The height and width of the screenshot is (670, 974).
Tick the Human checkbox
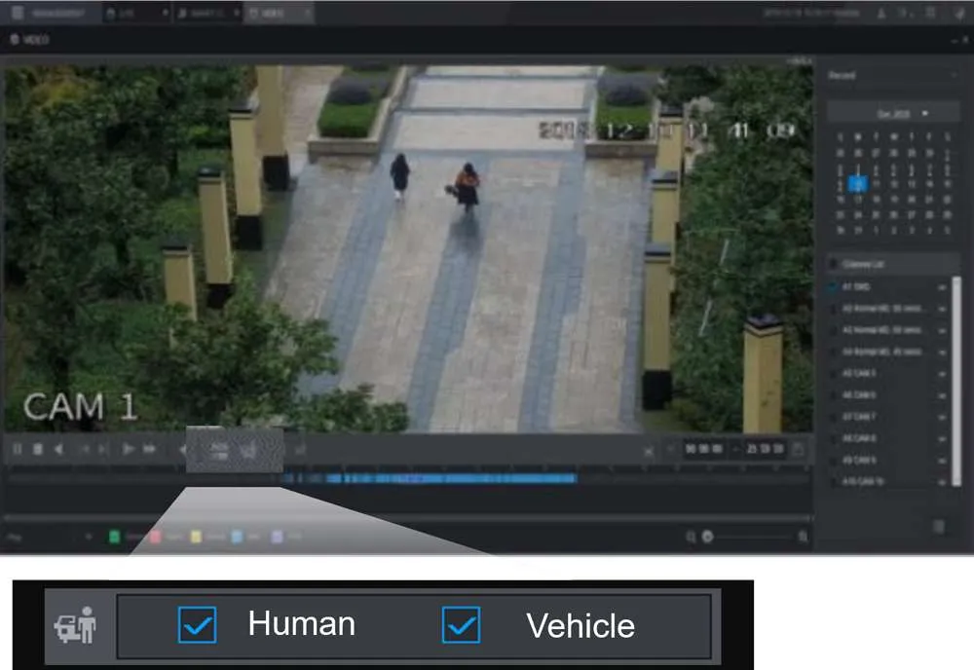click(197, 624)
